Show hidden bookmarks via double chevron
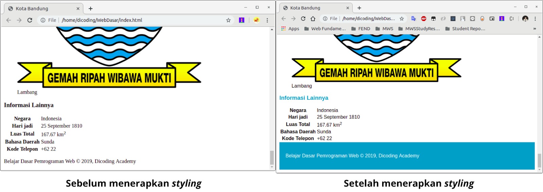This screenshot has height=192, width=543. [535, 29]
